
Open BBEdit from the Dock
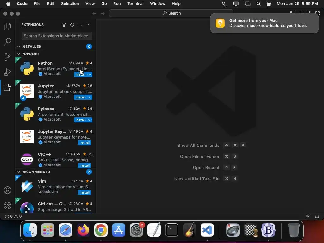[268, 230]
